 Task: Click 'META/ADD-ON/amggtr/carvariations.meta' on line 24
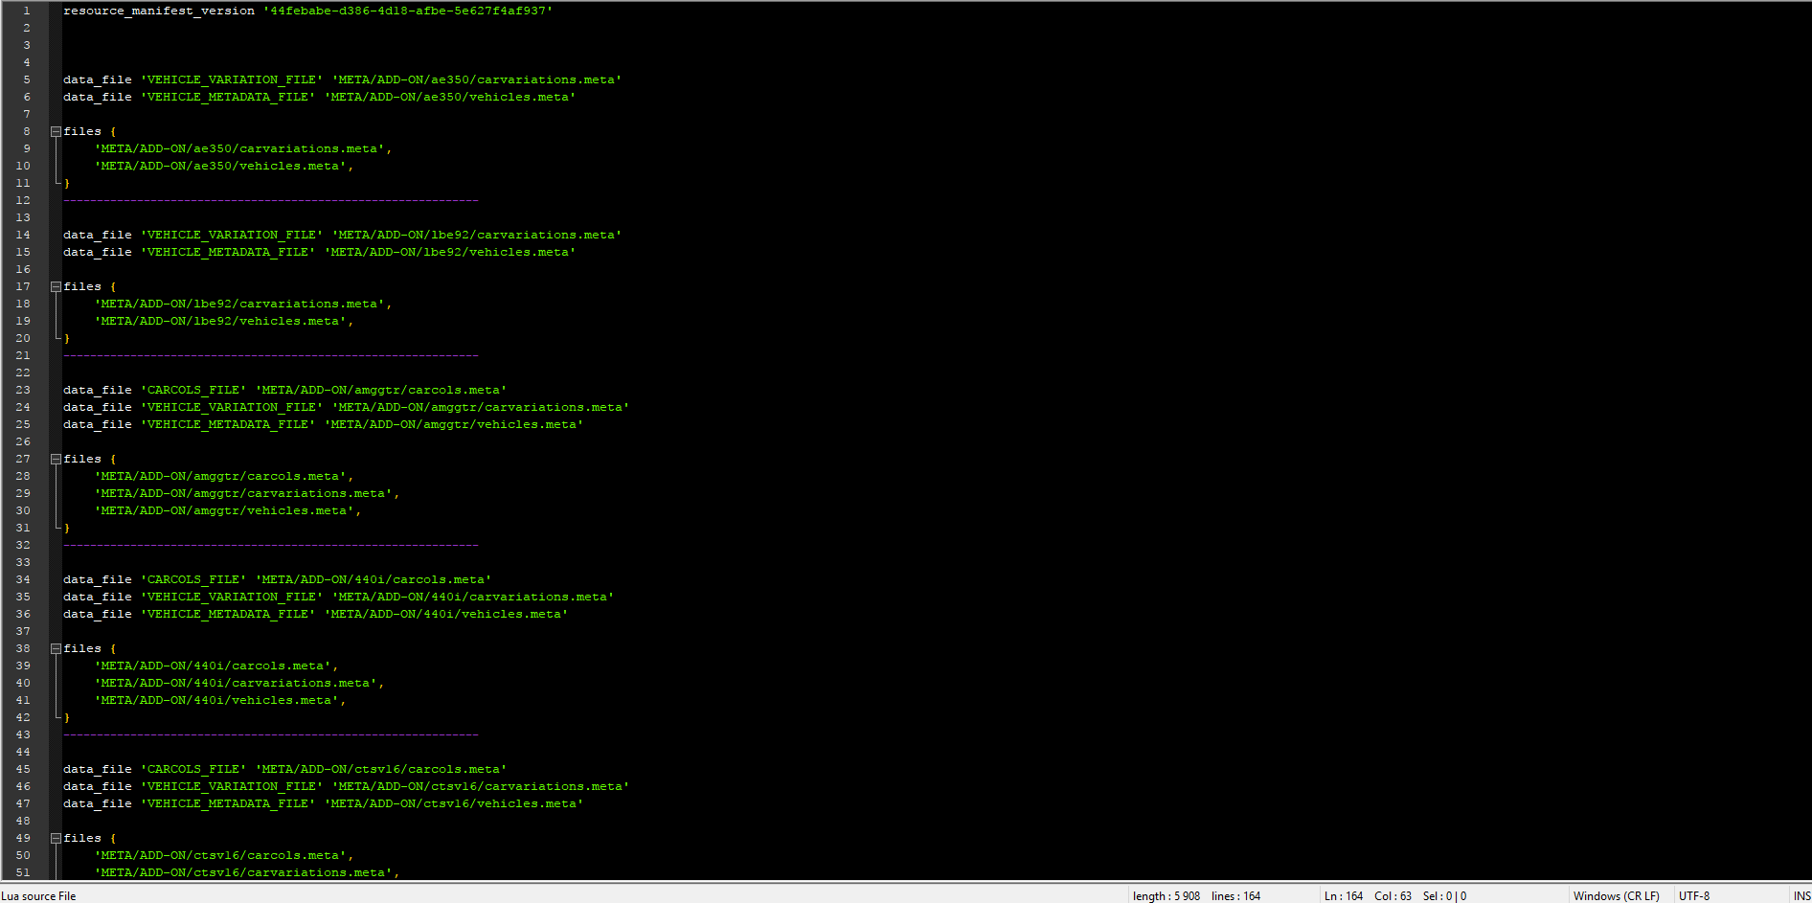pos(481,407)
